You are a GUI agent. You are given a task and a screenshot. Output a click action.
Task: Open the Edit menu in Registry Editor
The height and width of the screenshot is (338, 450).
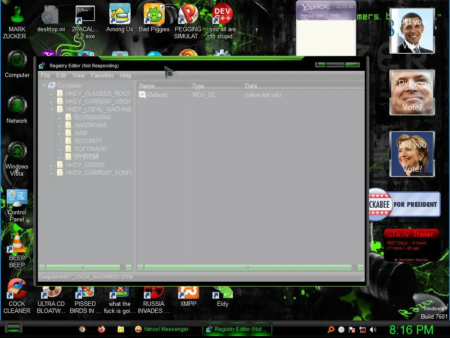pos(61,75)
